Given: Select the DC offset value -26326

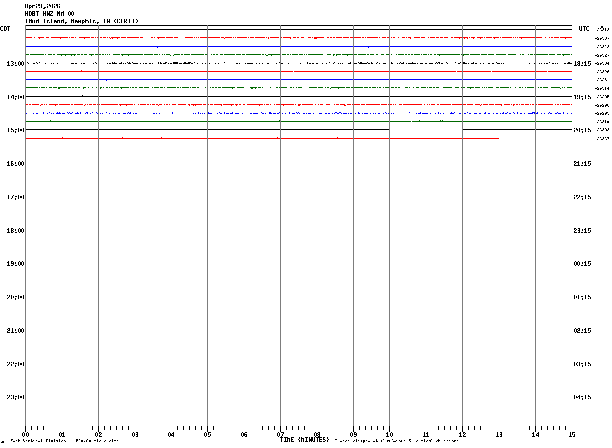Looking at the screenshot, I should point(602,72).
